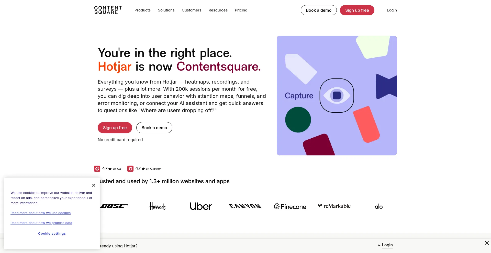Image resolution: width=491 pixels, height=253 pixels.
Task: Click Login in the bottom banner
Action: [387, 245]
